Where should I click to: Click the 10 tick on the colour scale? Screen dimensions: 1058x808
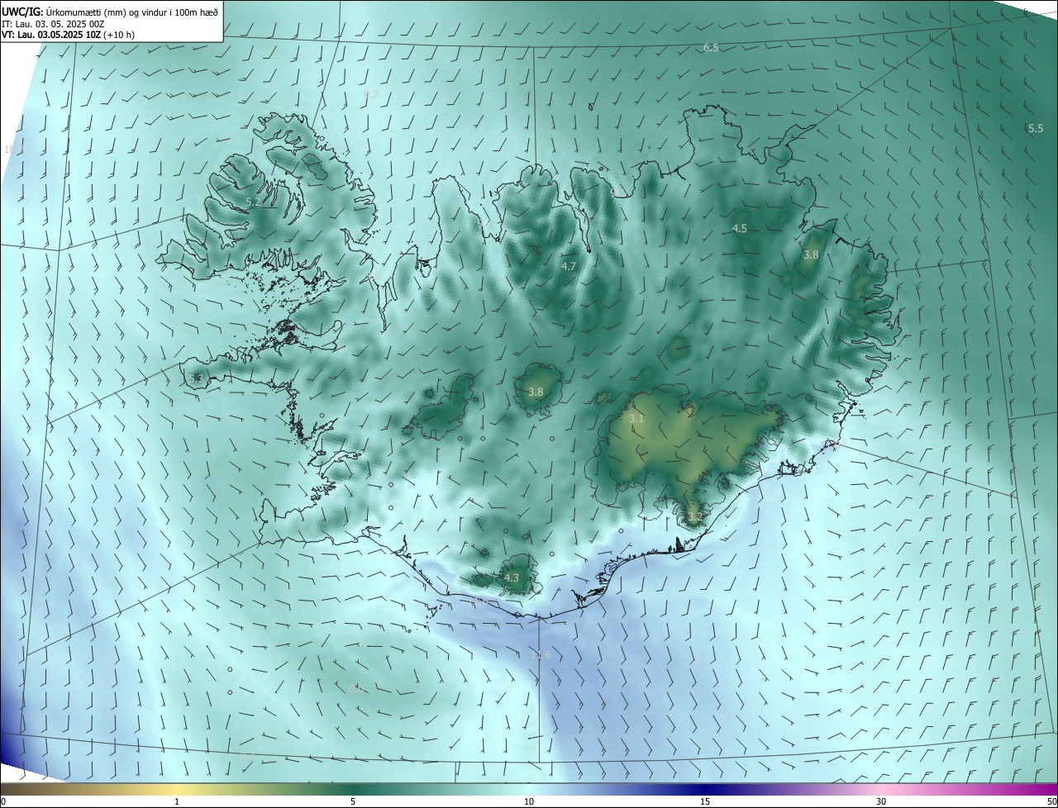pyautogui.click(x=529, y=801)
